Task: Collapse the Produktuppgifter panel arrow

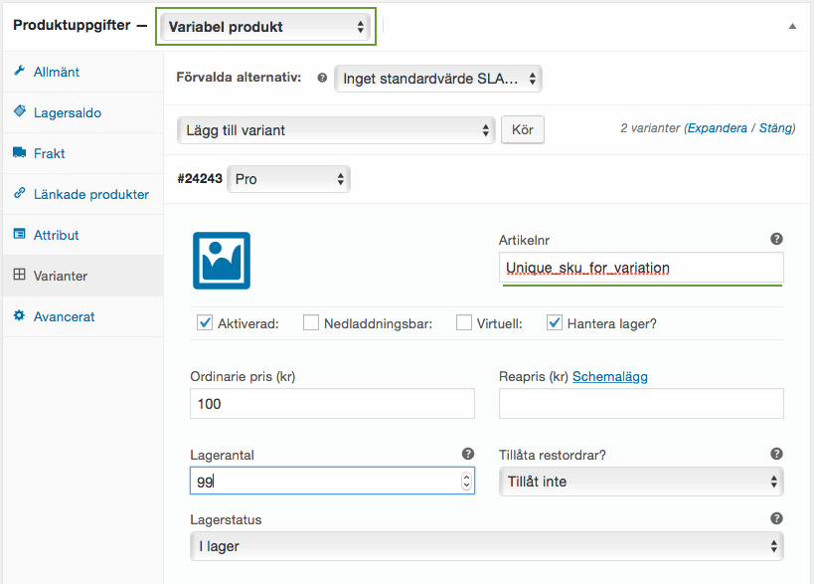Action: pos(792,27)
